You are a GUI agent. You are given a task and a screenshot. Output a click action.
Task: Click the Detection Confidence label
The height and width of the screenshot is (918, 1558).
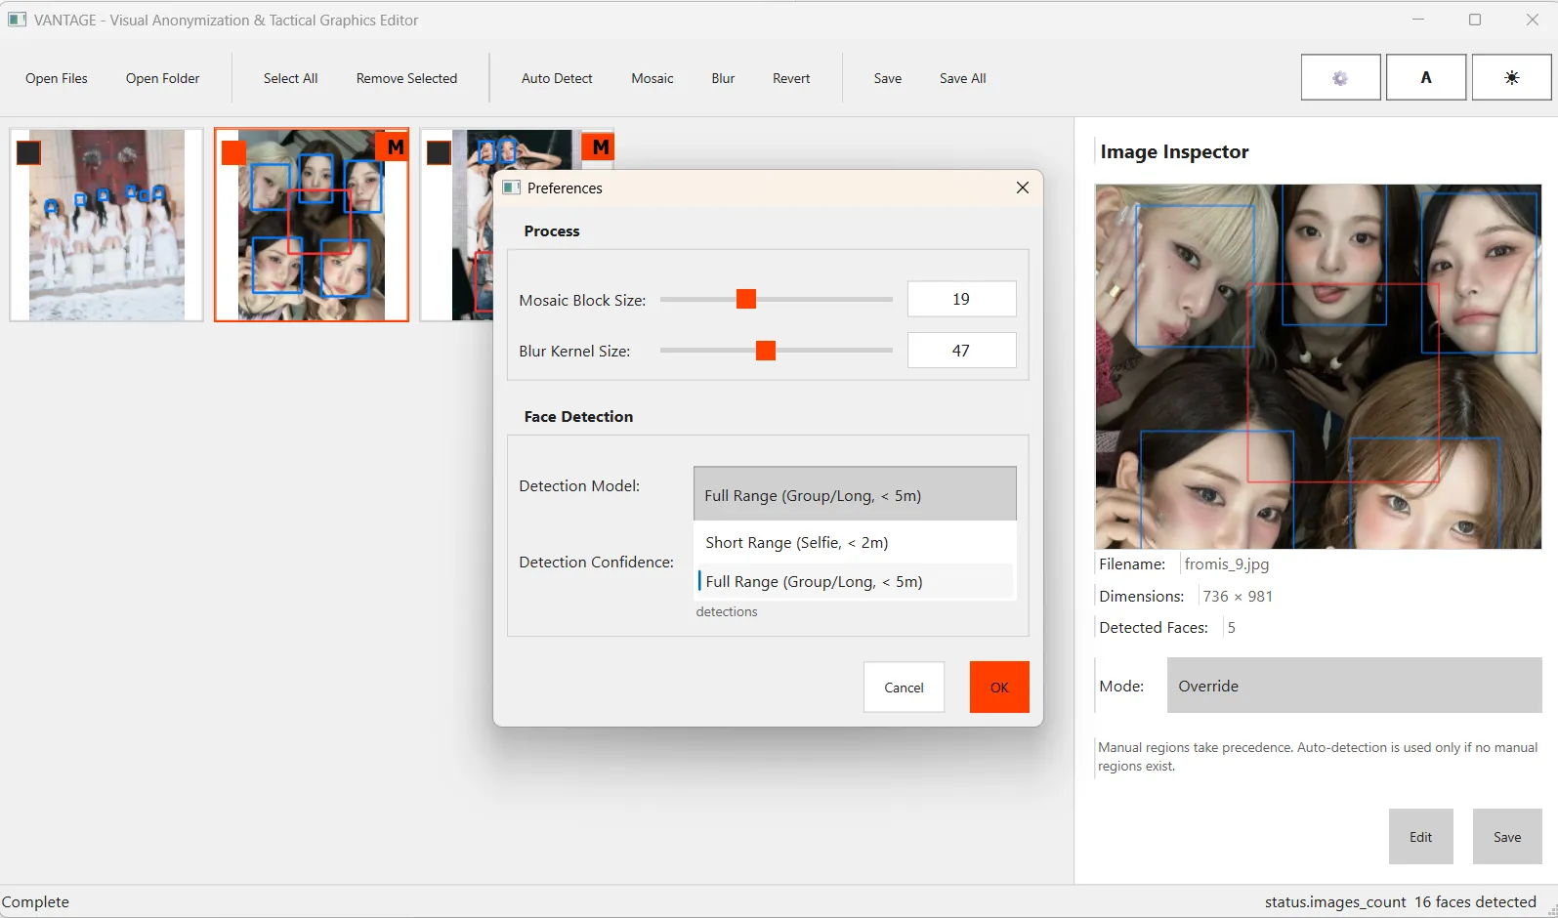[x=596, y=562]
